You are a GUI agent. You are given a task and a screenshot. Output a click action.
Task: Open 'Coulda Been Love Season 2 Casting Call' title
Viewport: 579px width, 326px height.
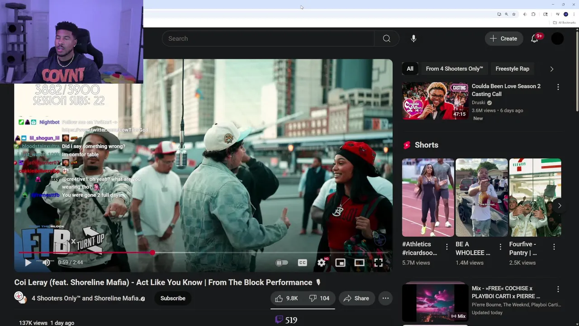tap(506, 90)
